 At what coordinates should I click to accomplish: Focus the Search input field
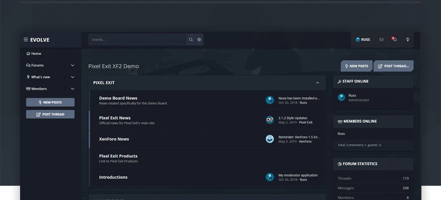pyautogui.click(x=137, y=40)
